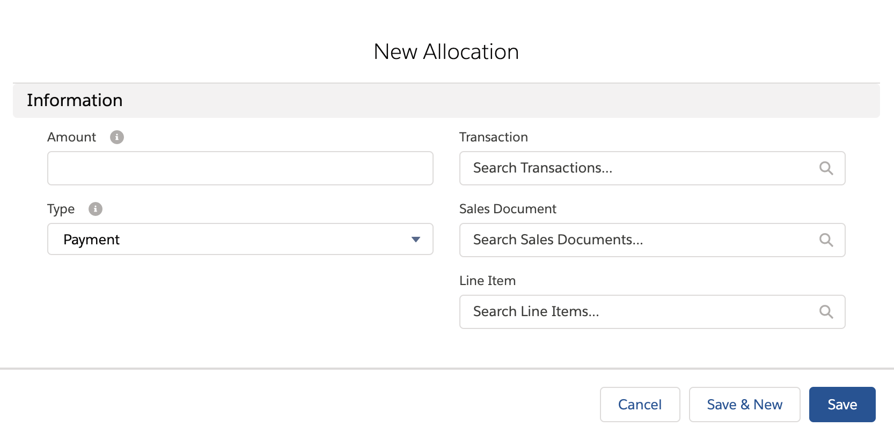894x434 pixels.
Task: Click into the Search Line Items field
Action: pyautogui.click(x=639, y=312)
